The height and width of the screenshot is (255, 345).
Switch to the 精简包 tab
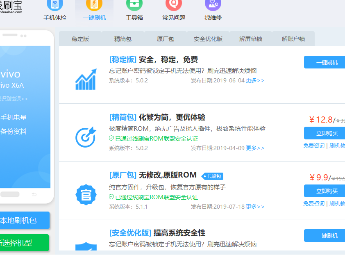coord(123,39)
